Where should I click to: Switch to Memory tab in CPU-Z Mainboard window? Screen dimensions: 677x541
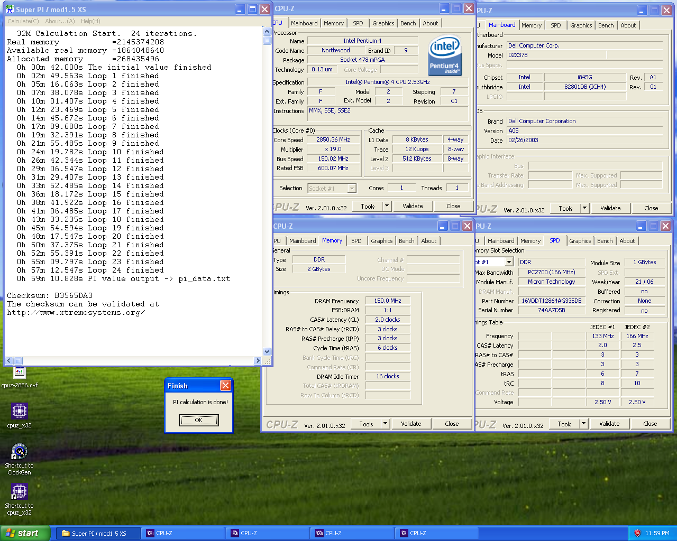click(531, 25)
